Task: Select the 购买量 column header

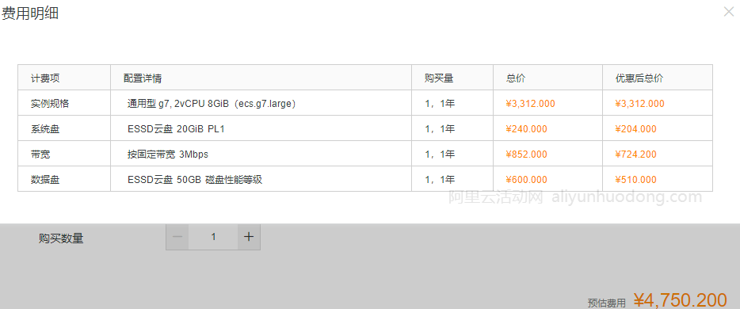Action: tap(439, 78)
